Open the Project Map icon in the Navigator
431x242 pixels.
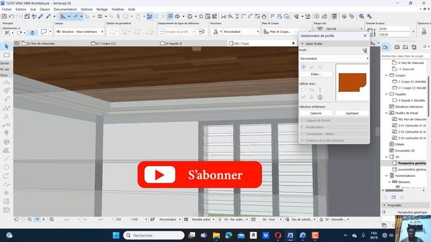tap(385, 47)
